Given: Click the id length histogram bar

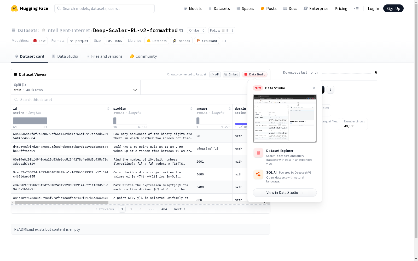Looking at the screenshot, I should pyautogui.click(x=30, y=121).
